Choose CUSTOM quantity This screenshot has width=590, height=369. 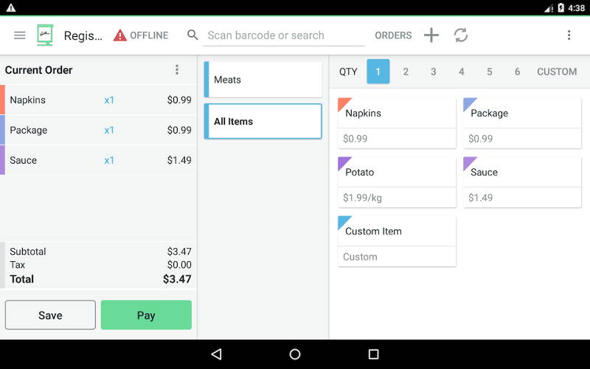click(x=557, y=72)
